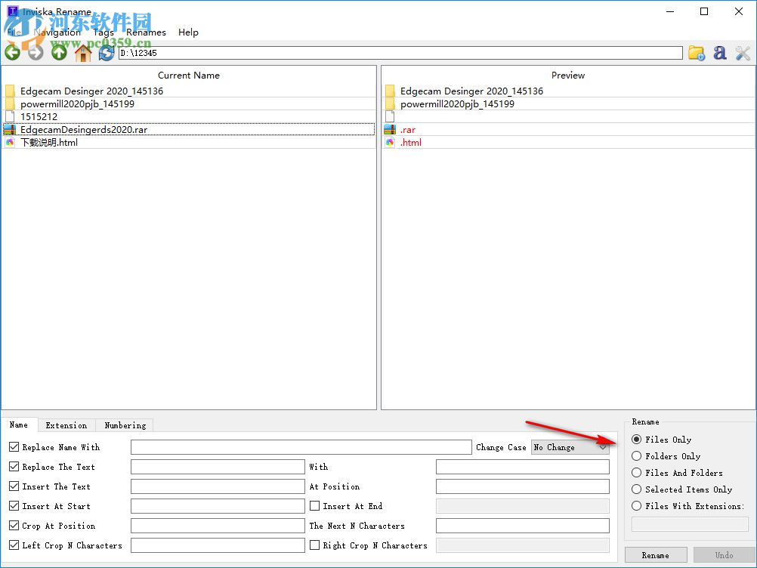The height and width of the screenshot is (568, 757).
Task: Uncheck Left Crop N Characters
Action: [x=14, y=545]
